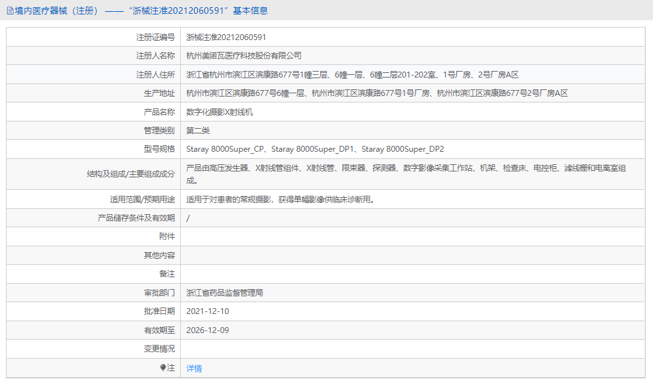Click the document icon in the page header
Viewport: 653px width, 383px height.
click(x=11, y=11)
